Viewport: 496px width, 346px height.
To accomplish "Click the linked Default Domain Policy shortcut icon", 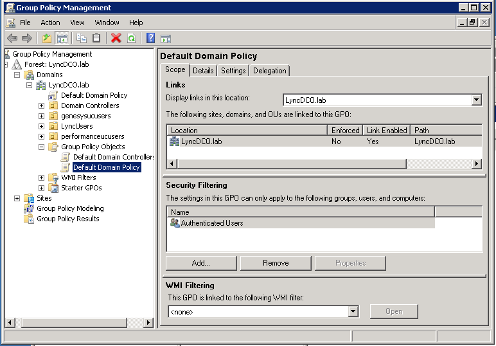I will 53,95.
